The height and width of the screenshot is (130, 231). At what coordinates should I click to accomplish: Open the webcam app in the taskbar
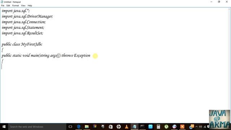(103, 127)
